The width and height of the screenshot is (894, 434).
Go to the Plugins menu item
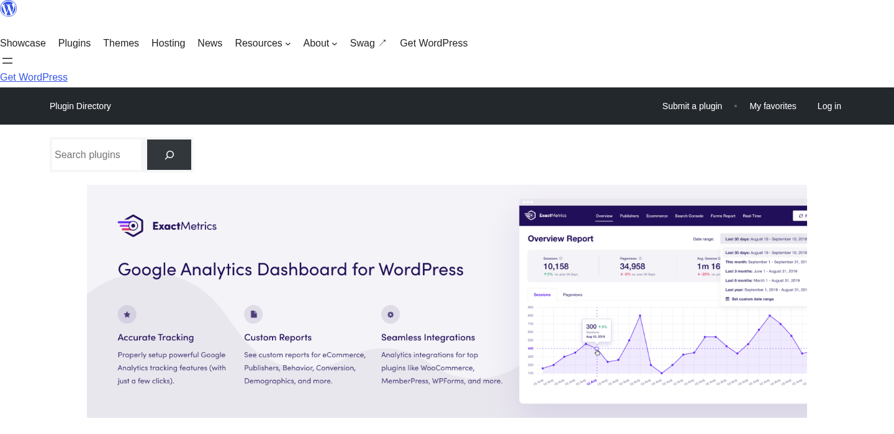click(x=74, y=43)
